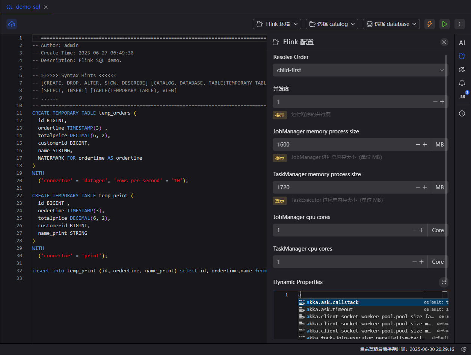Open the 选择 catalog dropdown
Image resolution: width=471 pixels, height=355 pixels.
coord(332,24)
